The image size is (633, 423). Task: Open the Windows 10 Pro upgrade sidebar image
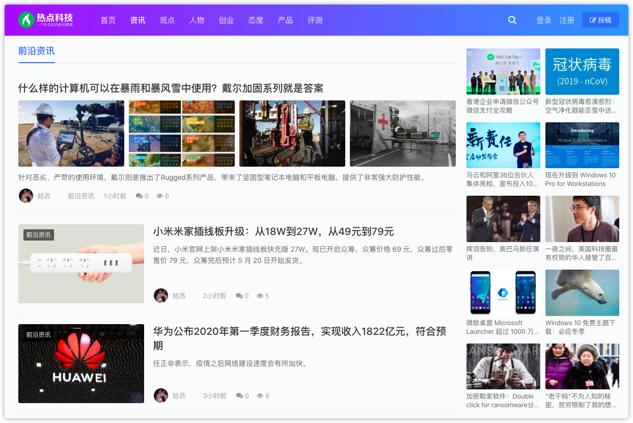pos(582,145)
